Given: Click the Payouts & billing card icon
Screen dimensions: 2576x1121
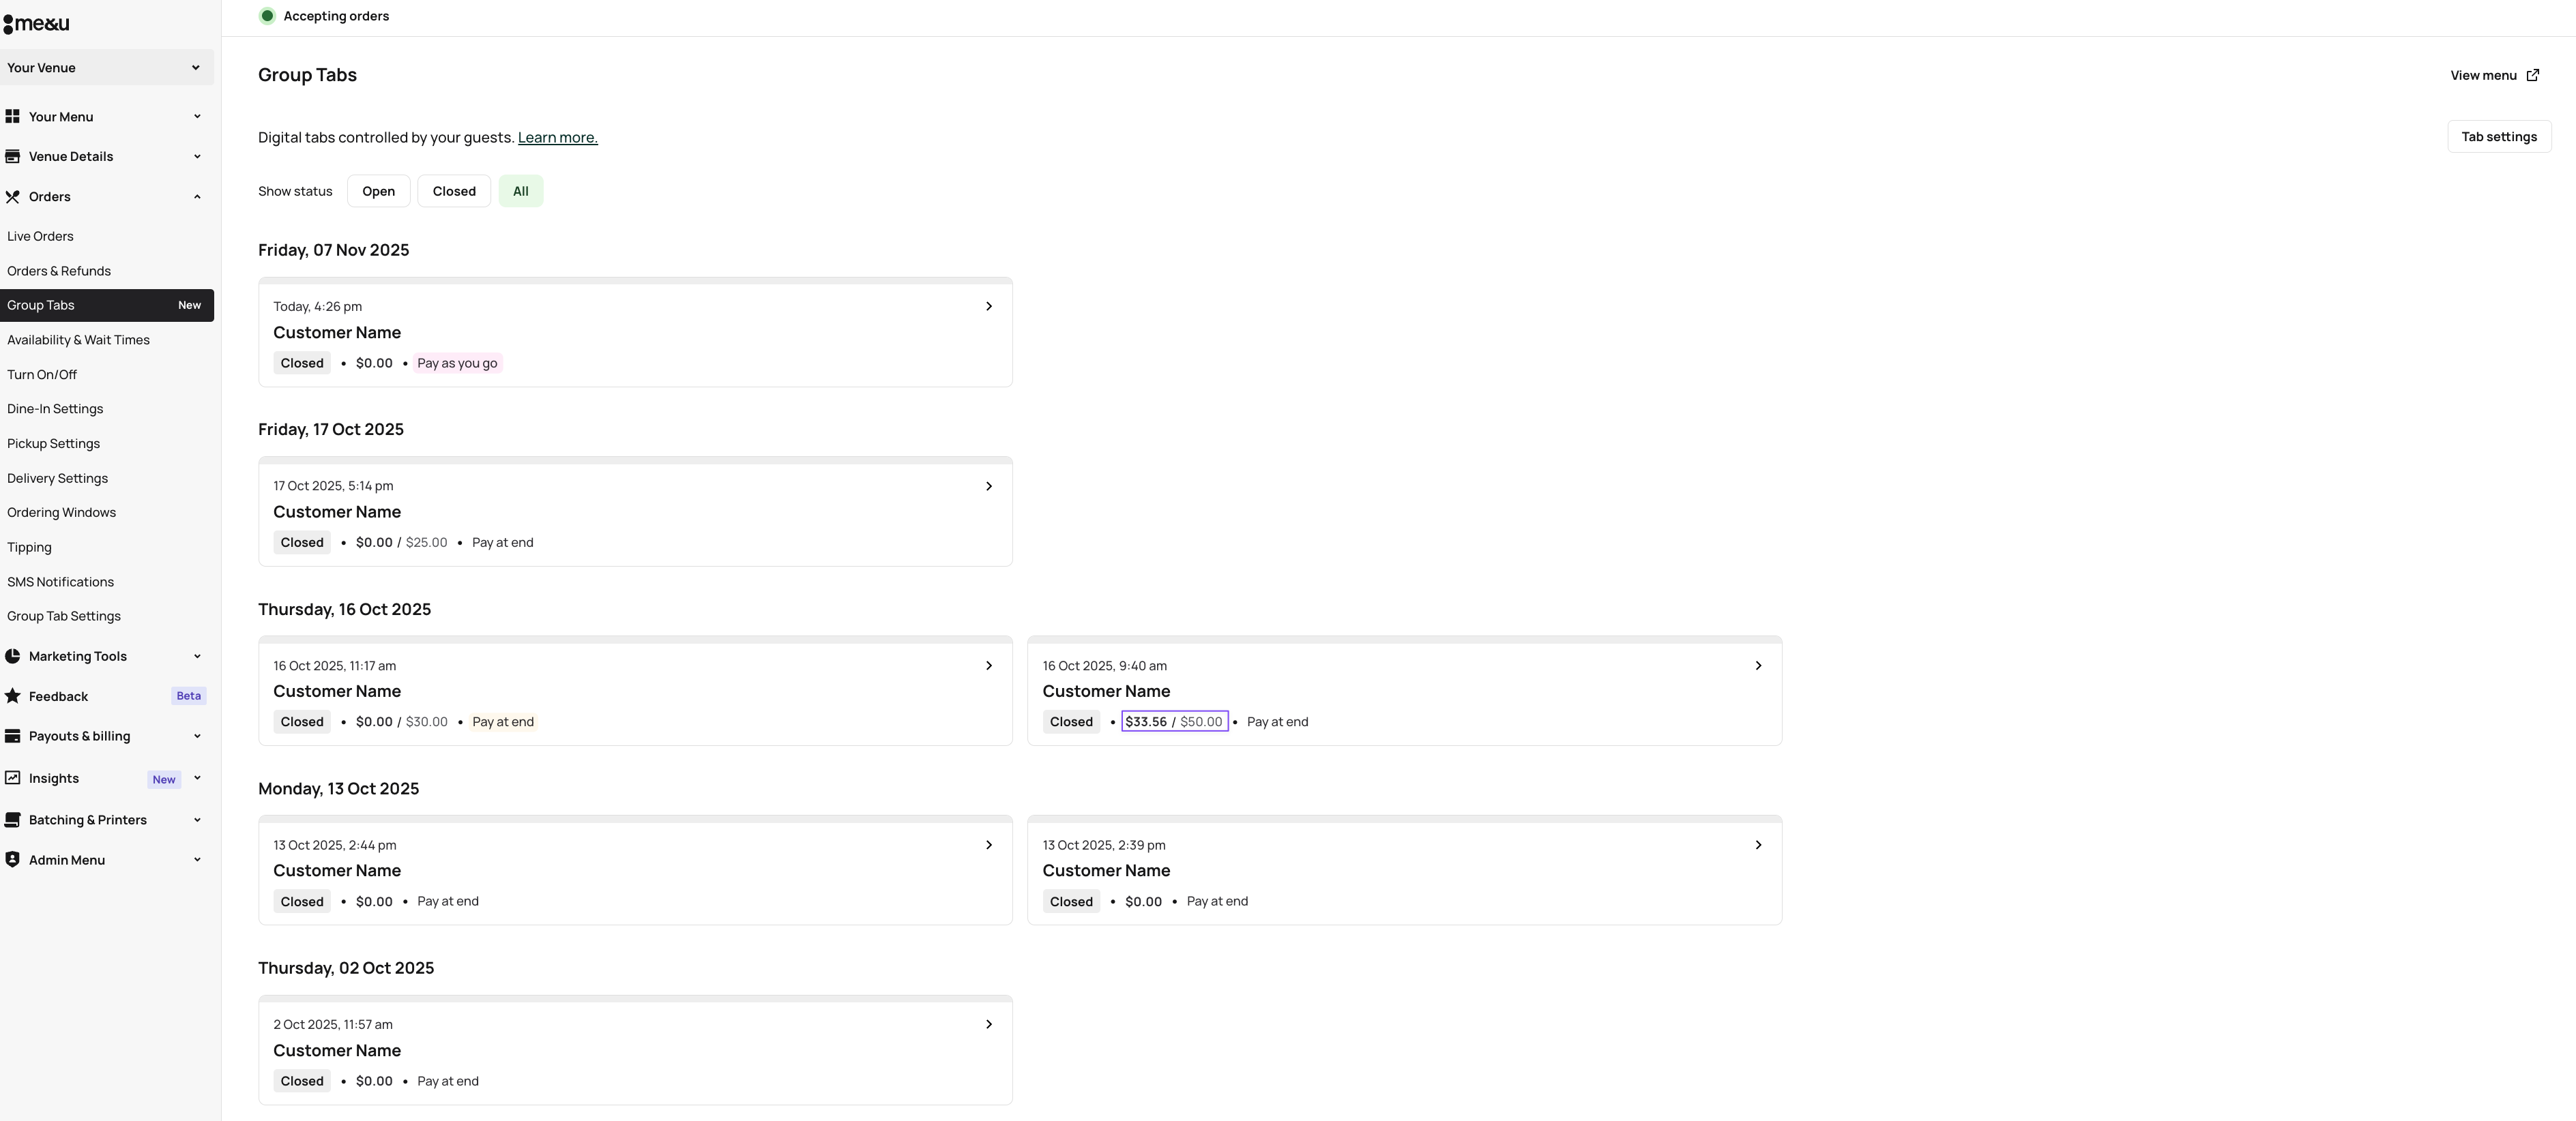Looking at the screenshot, I should coord(13,736).
